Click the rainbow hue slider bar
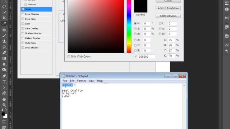 coord(129,26)
